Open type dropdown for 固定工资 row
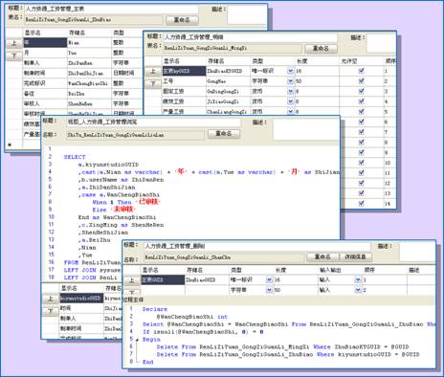The width and height of the screenshot is (444, 377). (290, 91)
